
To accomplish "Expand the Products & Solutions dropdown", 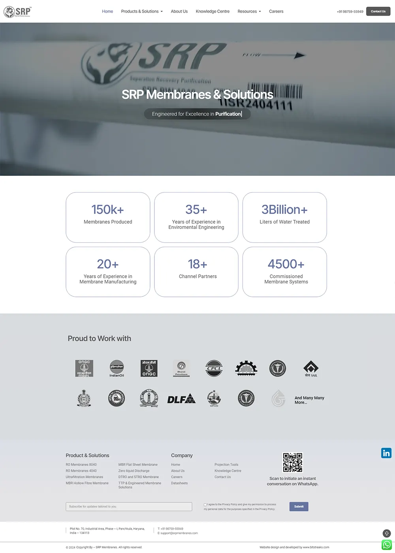I will [140, 11].
